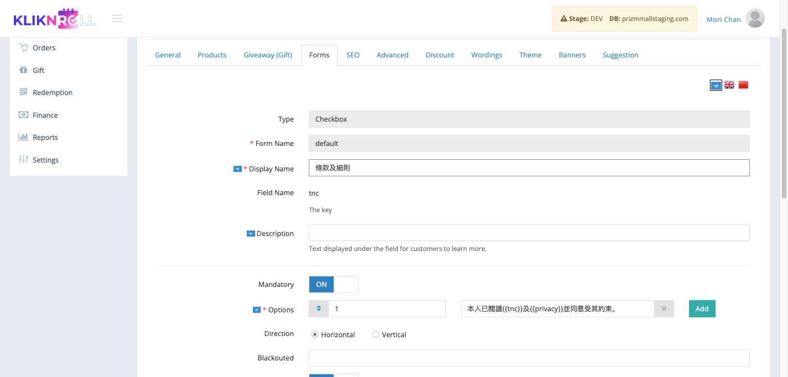Screen dimensions: 788x377
Task: Click the option value field containing 1
Action: (x=387, y=308)
